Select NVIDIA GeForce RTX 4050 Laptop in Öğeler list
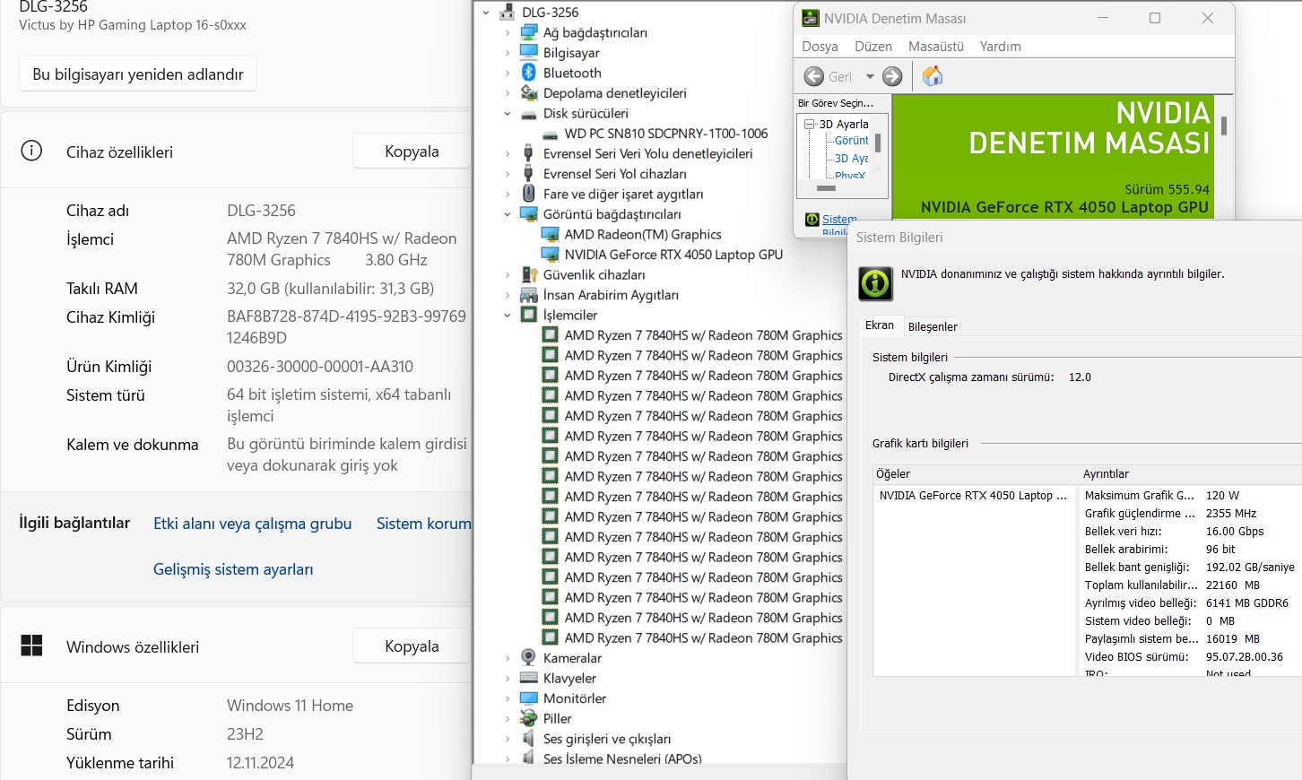The height and width of the screenshot is (780, 1302). coord(973,495)
